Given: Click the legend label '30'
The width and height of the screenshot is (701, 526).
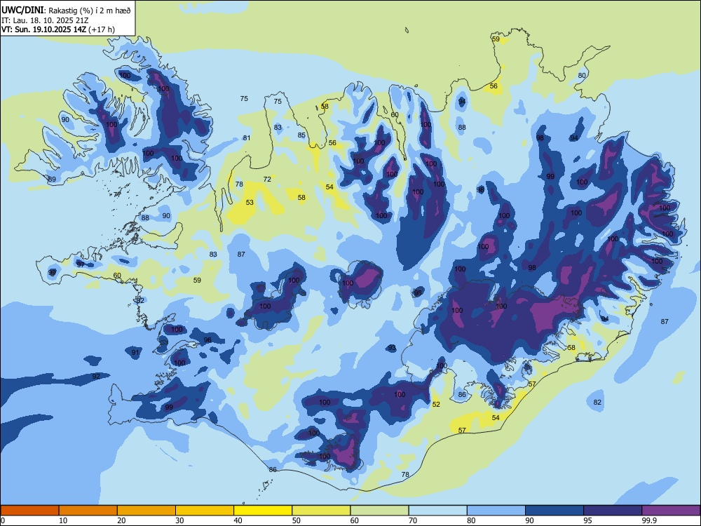Looking at the screenshot, I should tap(179, 520).
